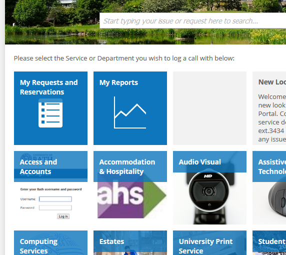The height and width of the screenshot is (255, 286).
Task: Open the Computing Services tile
Action: click(50, 243)
